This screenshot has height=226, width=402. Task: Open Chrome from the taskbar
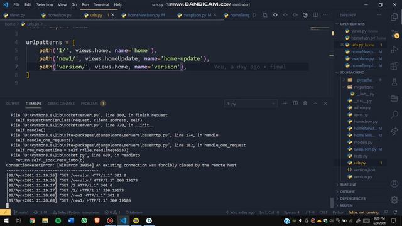pyautogui.click(x=32, y=220)
